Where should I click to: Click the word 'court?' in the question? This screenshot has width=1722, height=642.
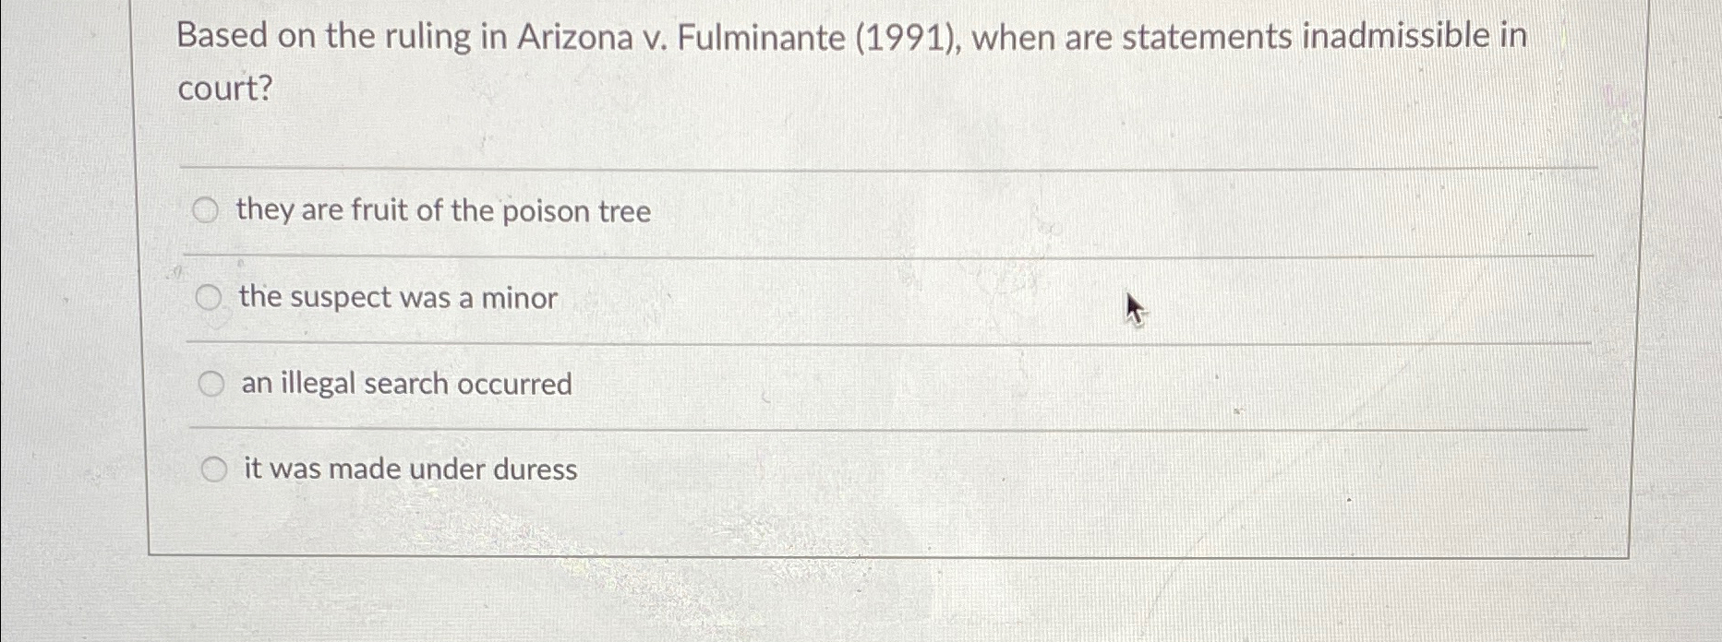click(x=224, y=89)
